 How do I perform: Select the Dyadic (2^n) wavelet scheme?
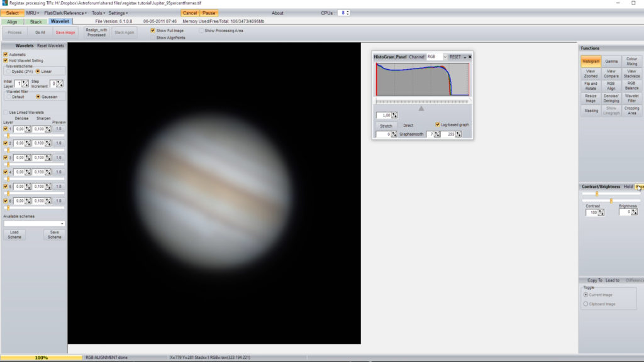tap(8, 72)
